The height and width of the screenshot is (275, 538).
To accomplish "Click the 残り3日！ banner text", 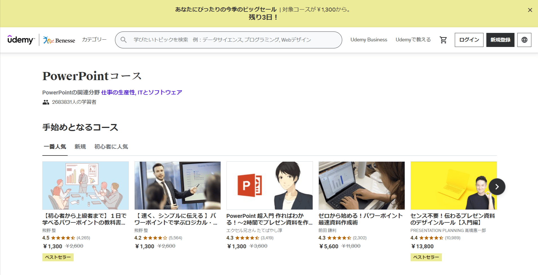I will 264,17.
